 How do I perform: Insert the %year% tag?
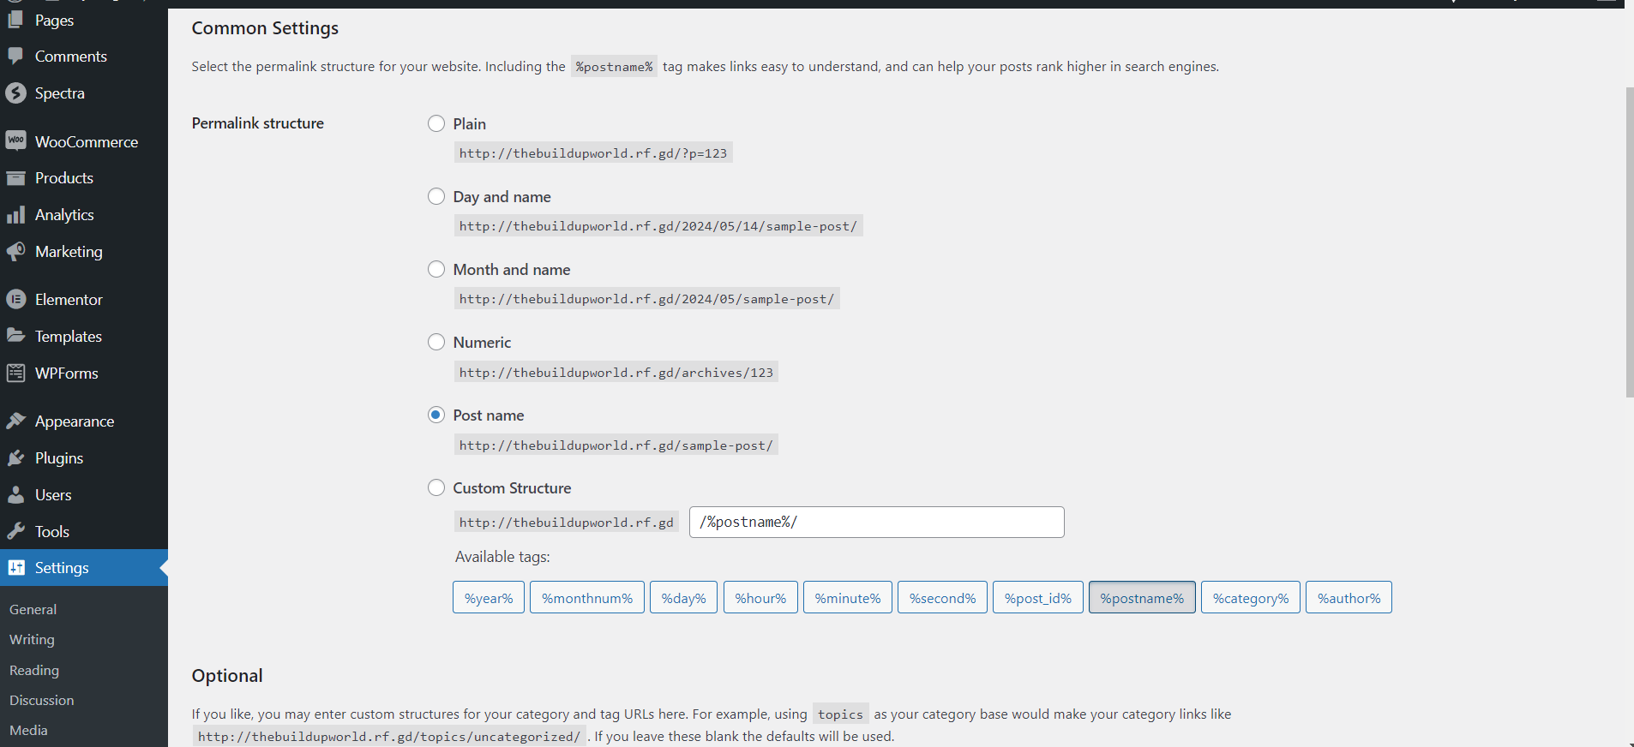point(489,598)
